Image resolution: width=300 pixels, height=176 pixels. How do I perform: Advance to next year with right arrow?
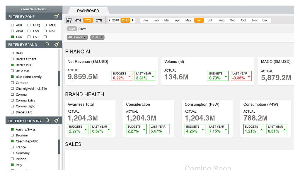[133, 21]
